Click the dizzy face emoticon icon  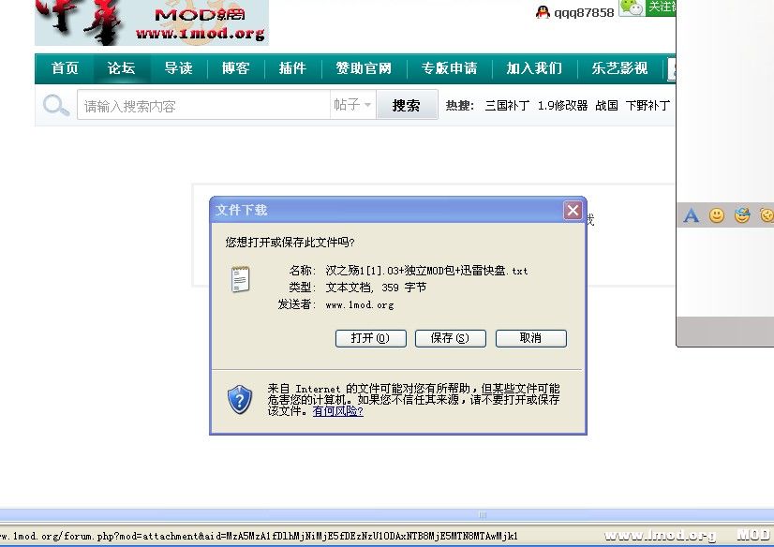tap(766, 215)
